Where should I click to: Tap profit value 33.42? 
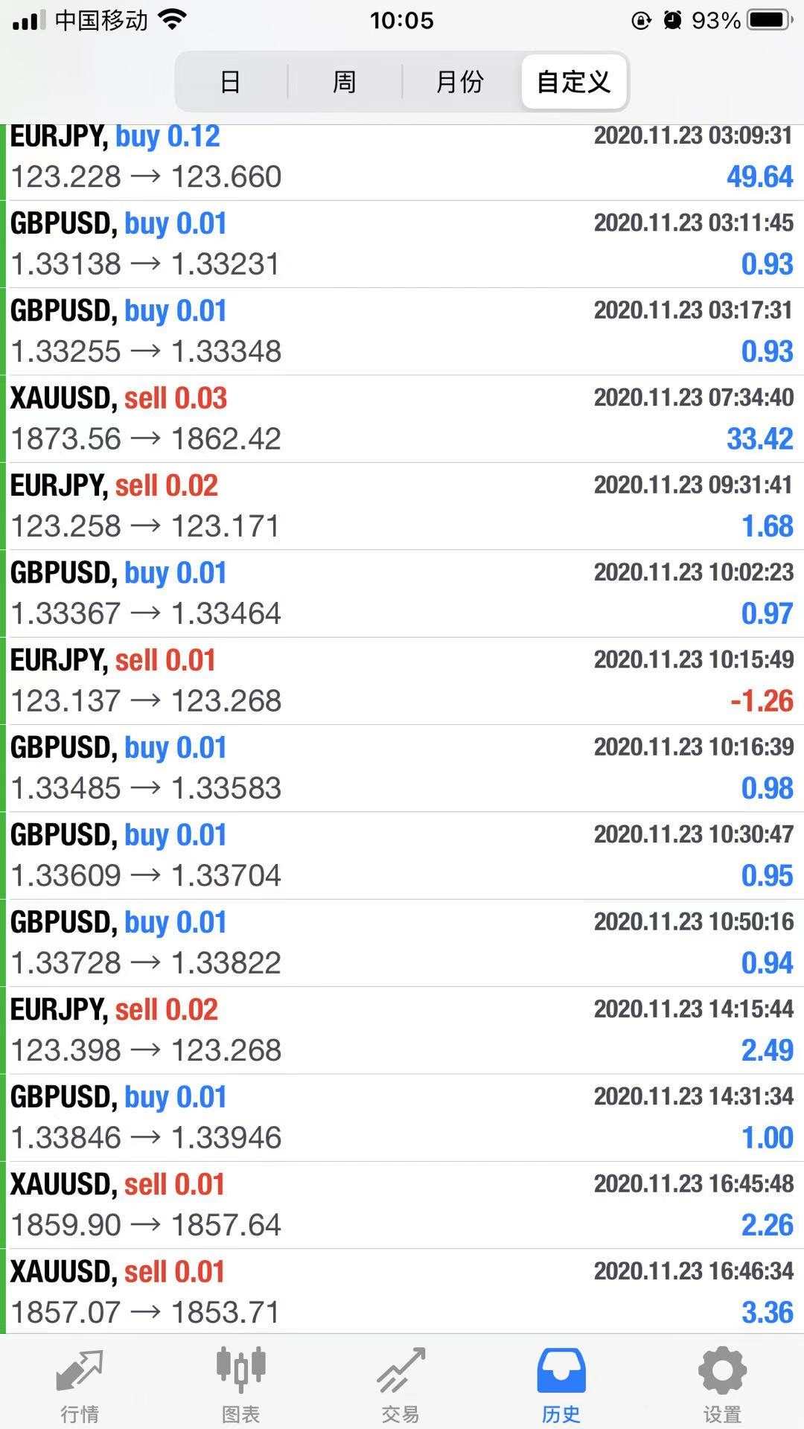[759, 439]
